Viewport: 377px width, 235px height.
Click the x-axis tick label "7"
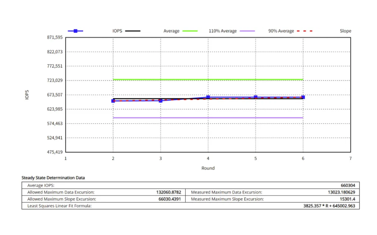[x=350, y=158]
